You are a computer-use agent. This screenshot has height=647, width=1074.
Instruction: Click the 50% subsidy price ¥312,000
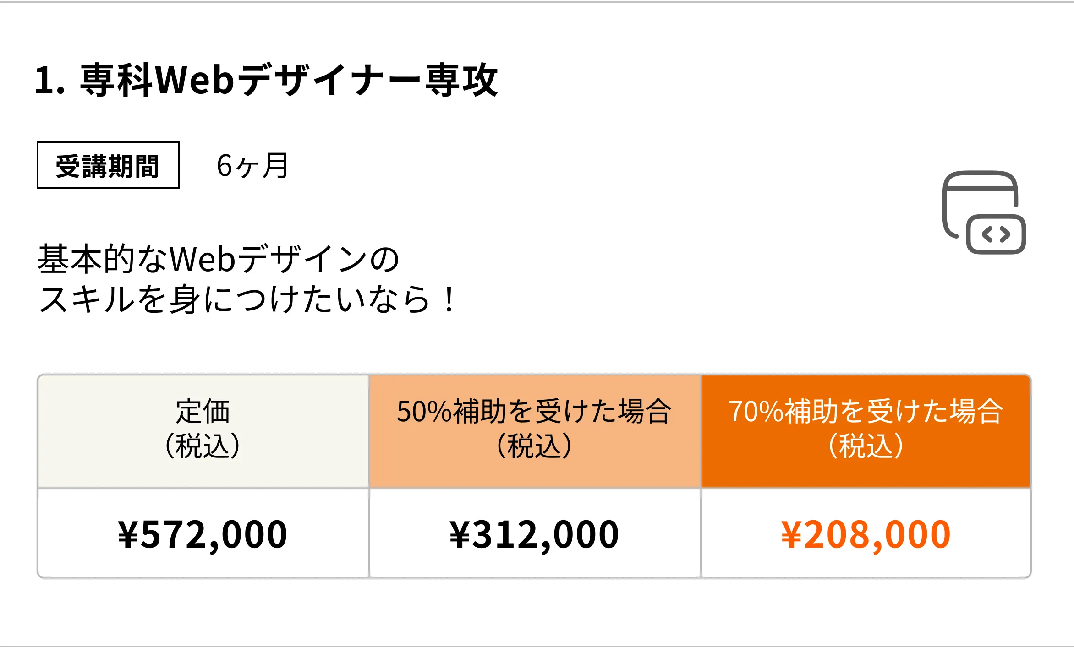[x=534, y=534]
